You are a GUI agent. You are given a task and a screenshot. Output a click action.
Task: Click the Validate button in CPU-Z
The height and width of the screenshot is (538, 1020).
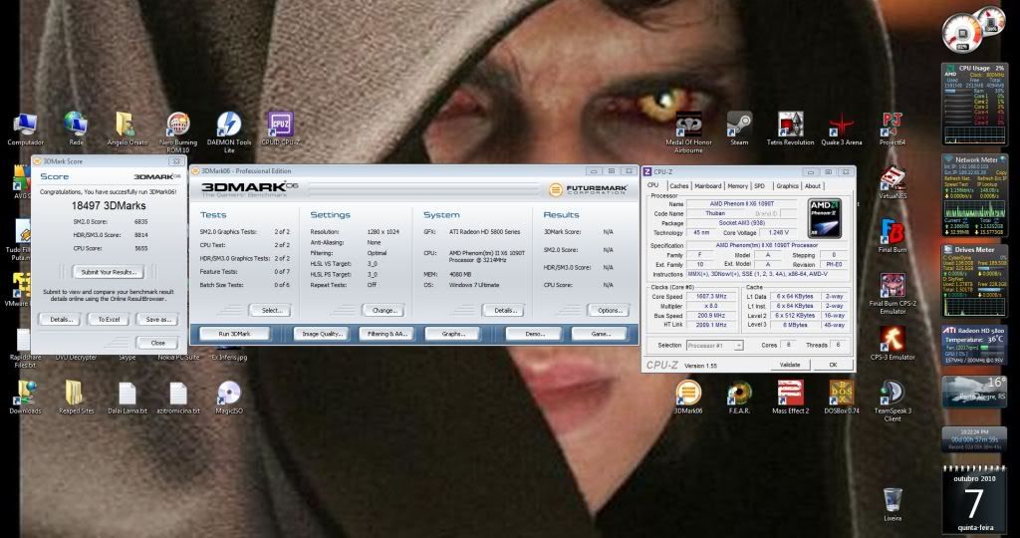pos(789,365)
